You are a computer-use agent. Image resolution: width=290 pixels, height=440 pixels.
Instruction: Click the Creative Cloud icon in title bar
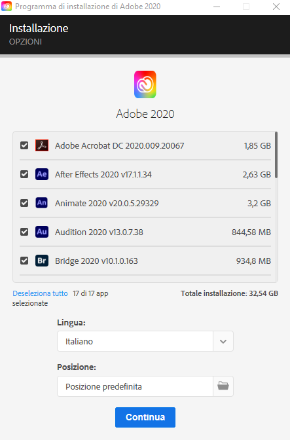tap(7, 6)
